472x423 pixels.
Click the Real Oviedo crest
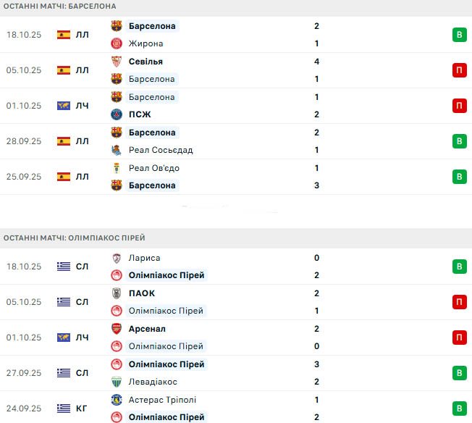click(x=117, y=168)
